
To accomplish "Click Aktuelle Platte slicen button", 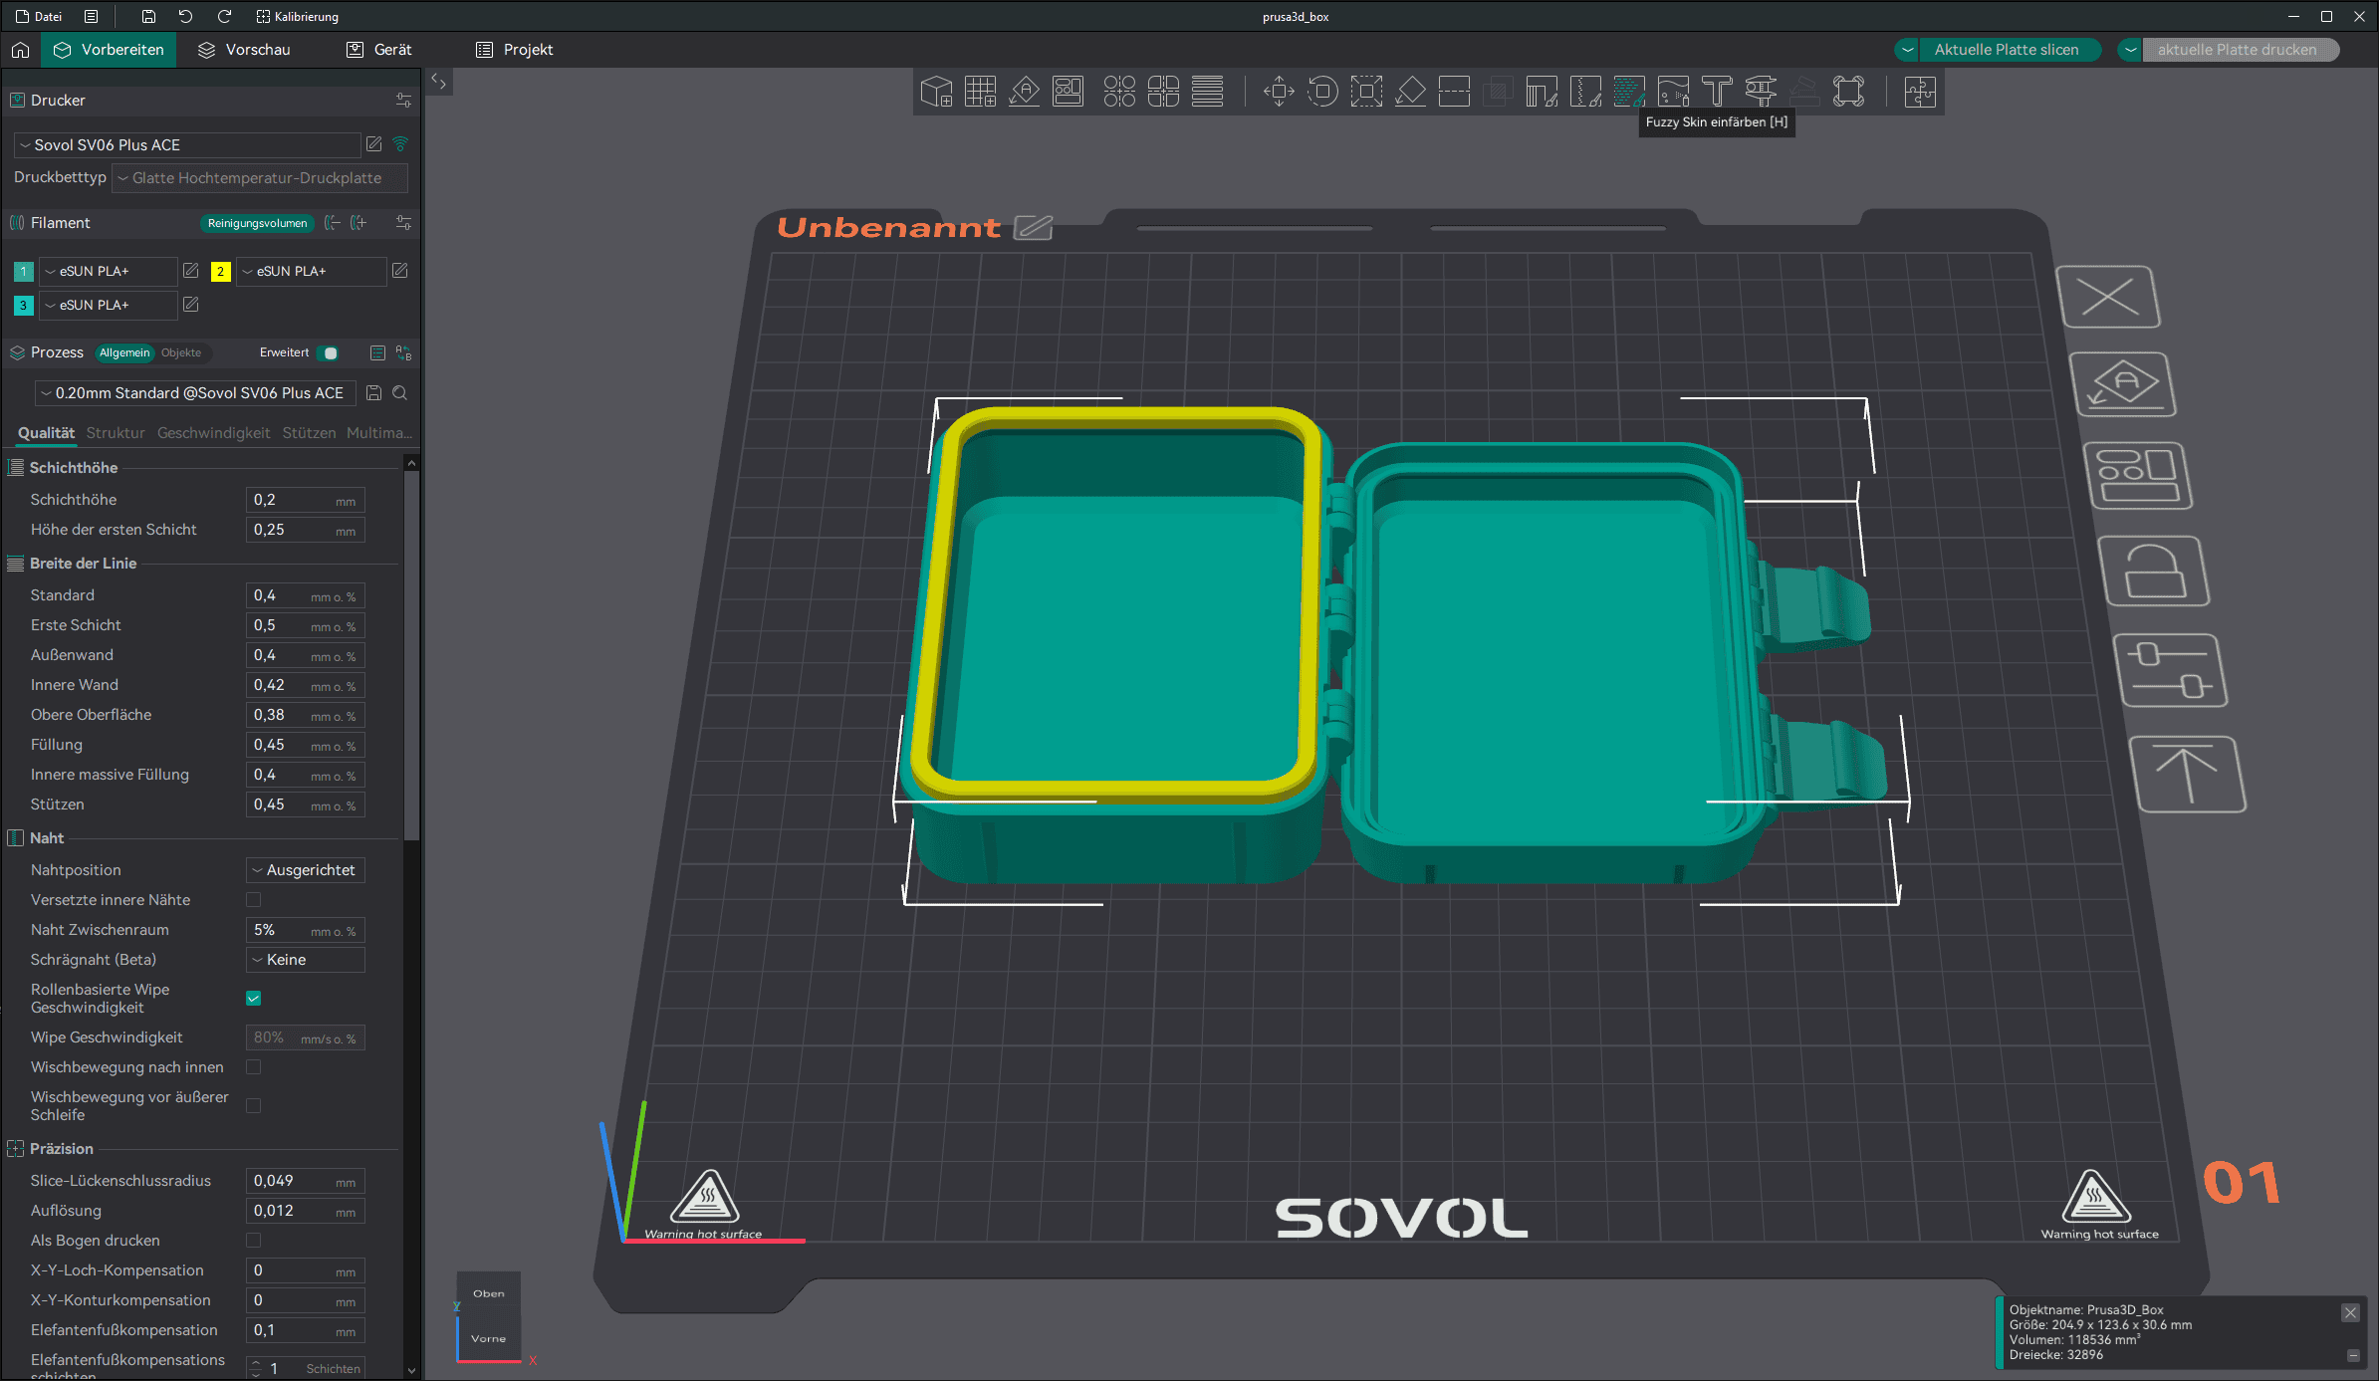I will (x=2006, y=50).
